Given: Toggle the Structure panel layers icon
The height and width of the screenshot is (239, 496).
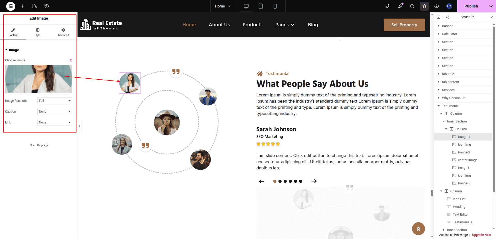Looking at the screenshot, I should [424, 6].
